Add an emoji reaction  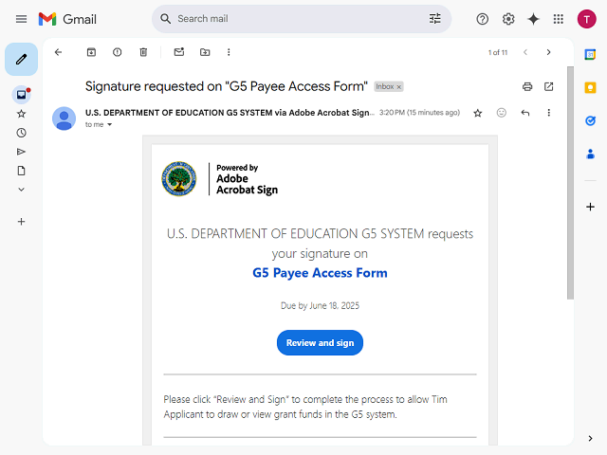(x=502, y=113)
